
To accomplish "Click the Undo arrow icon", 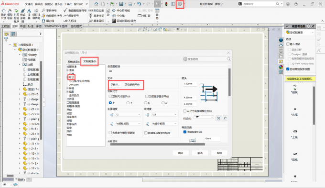I will (x=139, y=4).
